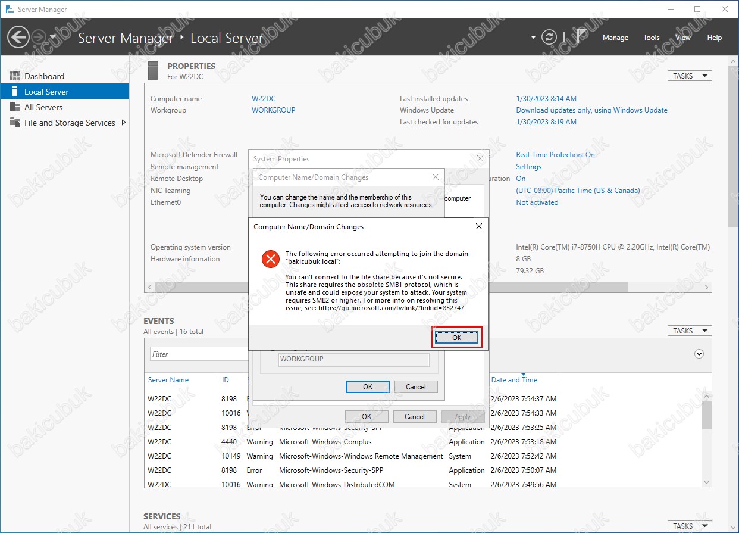Close the error dialog with its X button
This screenshot has height=533, width=739.
(479, 226)
